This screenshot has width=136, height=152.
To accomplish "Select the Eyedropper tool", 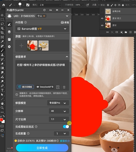I will 2,41.
